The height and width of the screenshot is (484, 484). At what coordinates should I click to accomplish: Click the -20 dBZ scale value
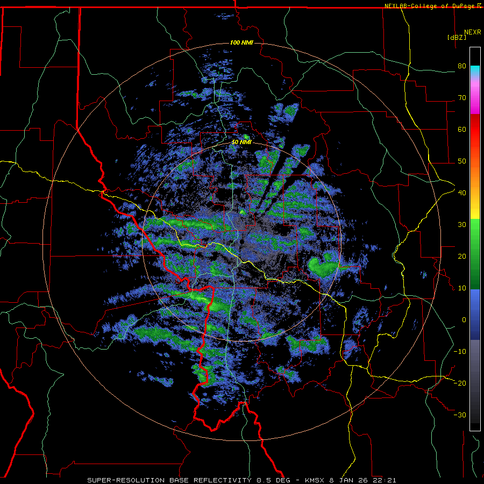pyautogui.click(x=460, y=383)
